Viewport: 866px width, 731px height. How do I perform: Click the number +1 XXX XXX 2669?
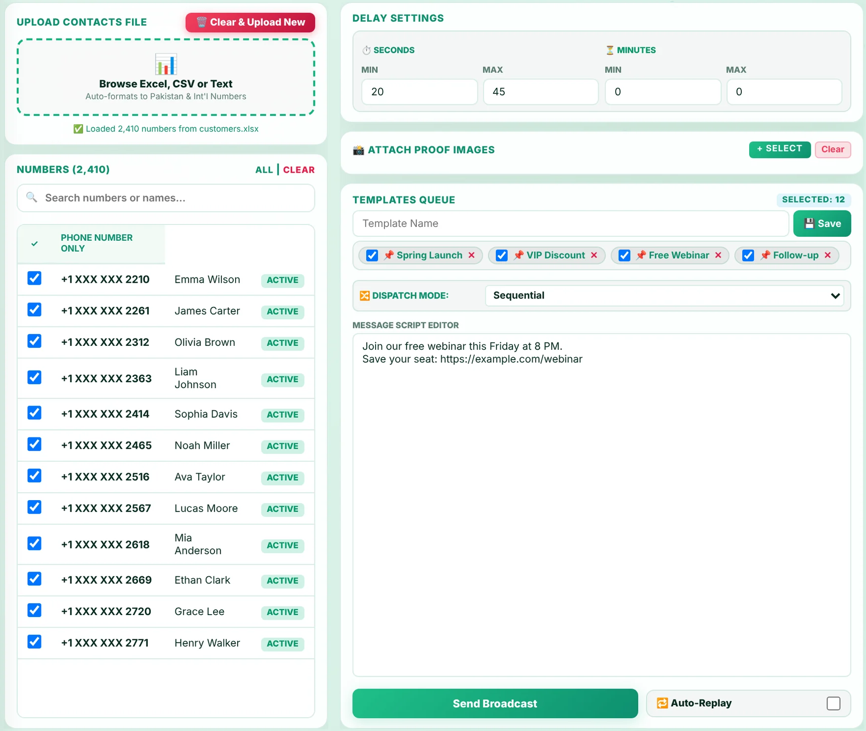click(x=106, y=580)
